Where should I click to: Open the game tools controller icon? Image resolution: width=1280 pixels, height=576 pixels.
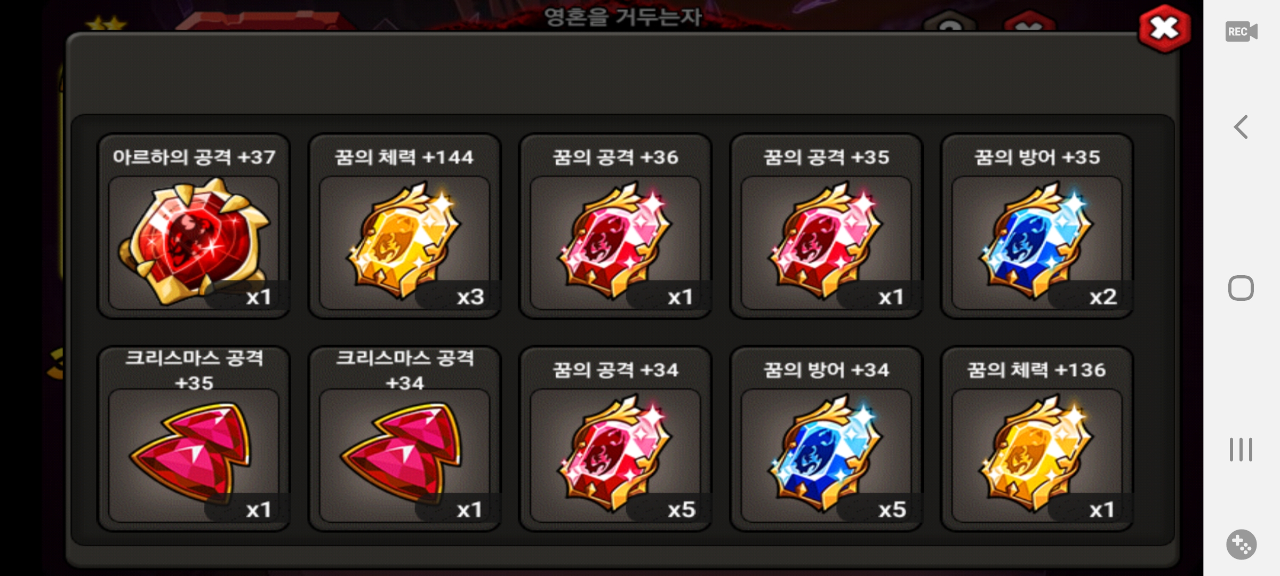(x=1241, y=545)
